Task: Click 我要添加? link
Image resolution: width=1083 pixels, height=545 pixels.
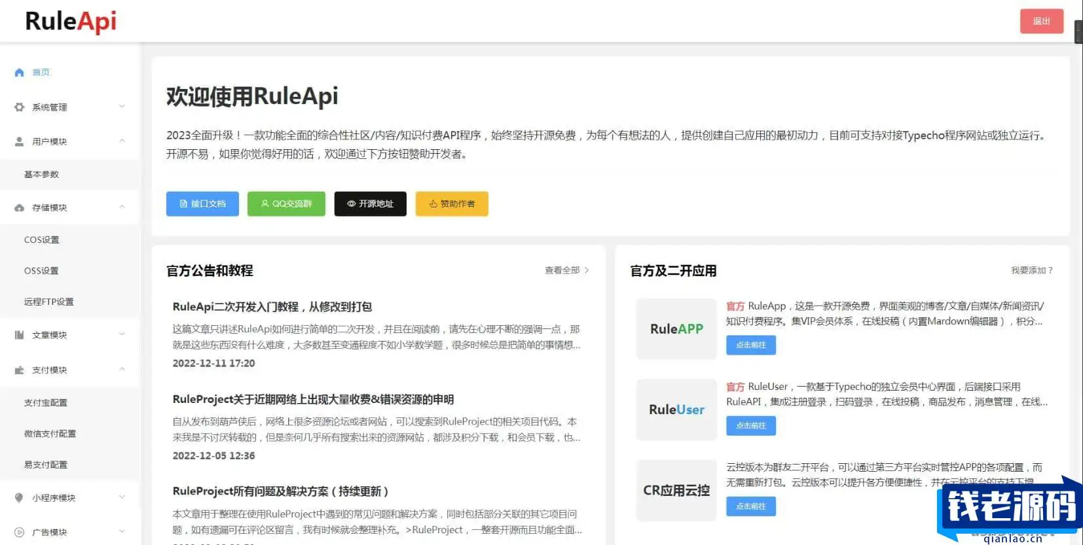Action: click(x=1032, y=270)
